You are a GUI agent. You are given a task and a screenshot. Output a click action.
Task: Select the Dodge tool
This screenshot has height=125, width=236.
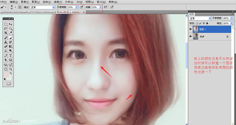tap(10, 50)
